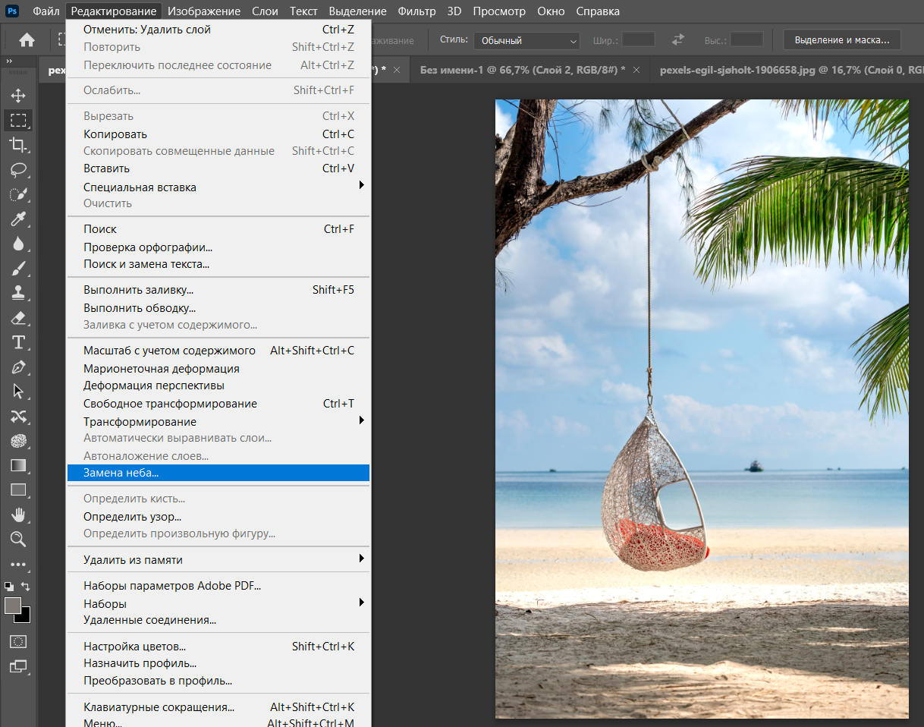Viewport: 924px width, 727px height.
Task: Switch to the Без имени-1 document tab
Action: click(522, 70)
